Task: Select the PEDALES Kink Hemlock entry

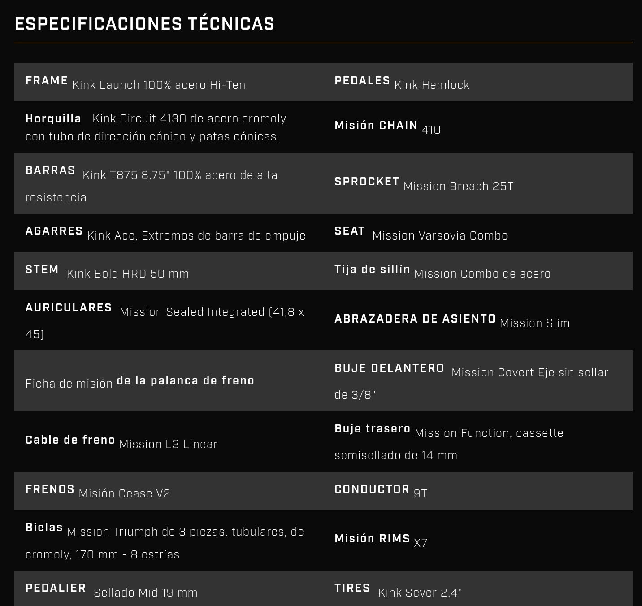Action: pos(402,82)
